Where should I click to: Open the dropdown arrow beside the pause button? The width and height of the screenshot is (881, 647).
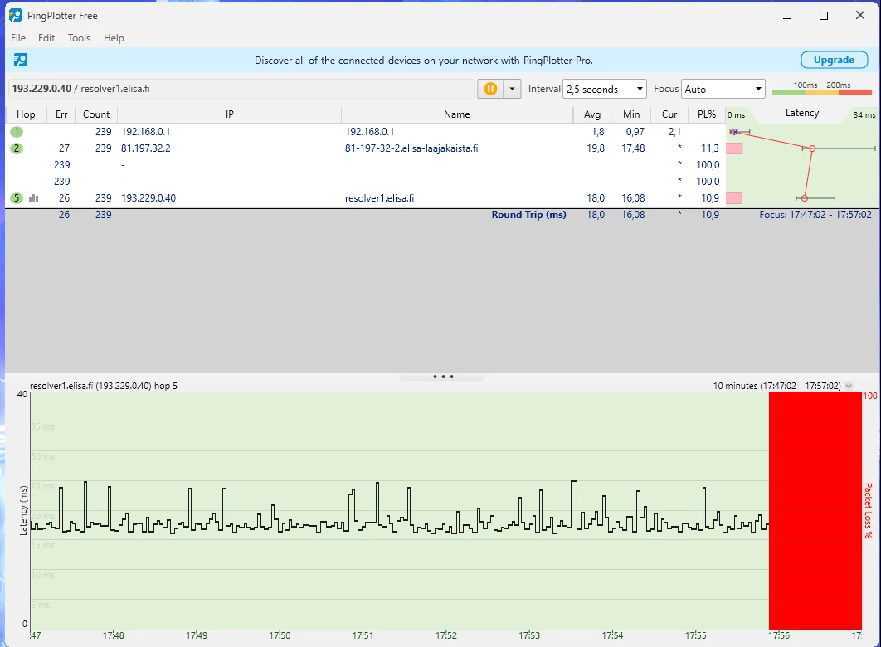click(512, 89)
